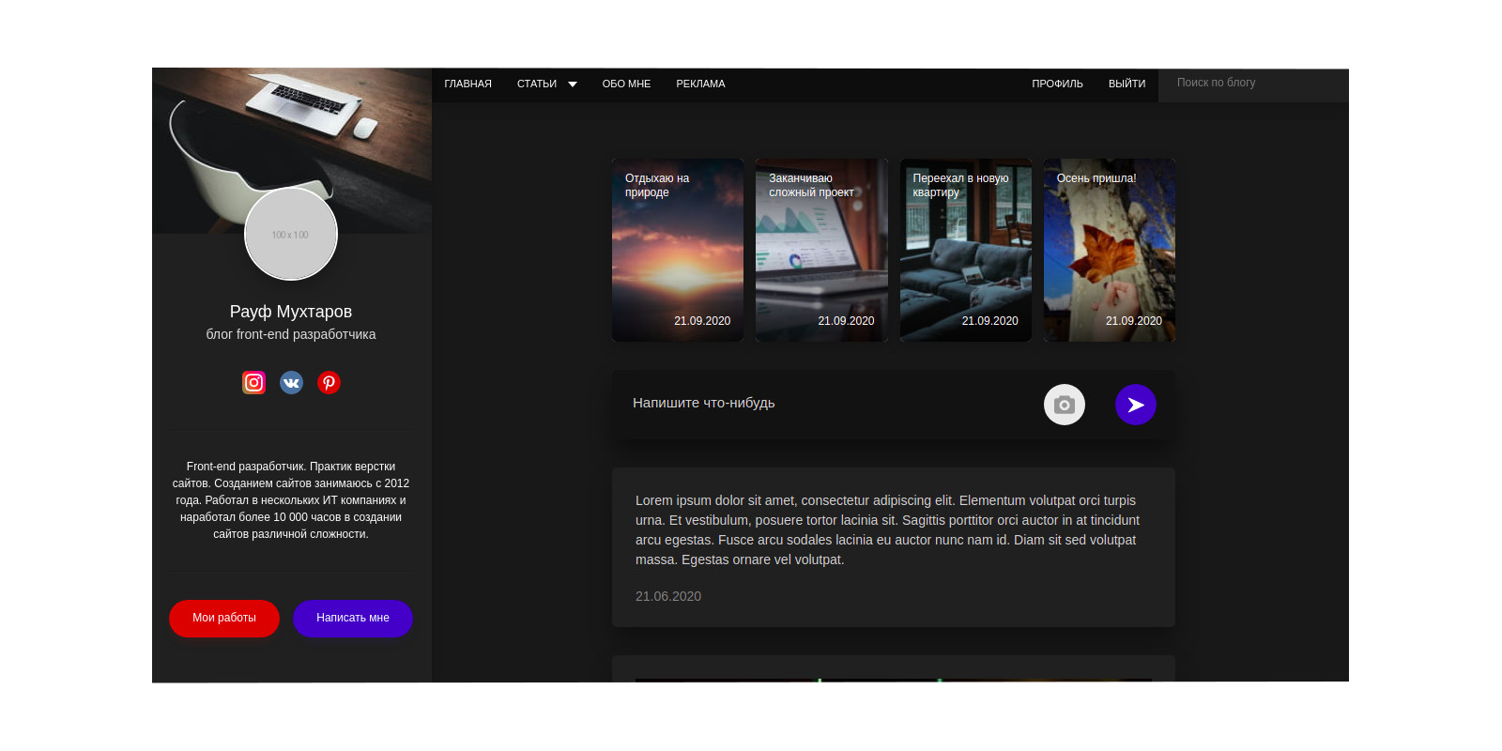The image size is (1502, 751).
Task: Focus the 'Поиск по блогу' search field
Action: [x=1253, y=84]
